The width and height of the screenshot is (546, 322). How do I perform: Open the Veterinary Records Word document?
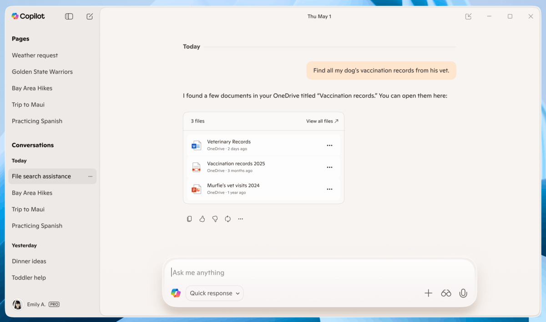229,142
